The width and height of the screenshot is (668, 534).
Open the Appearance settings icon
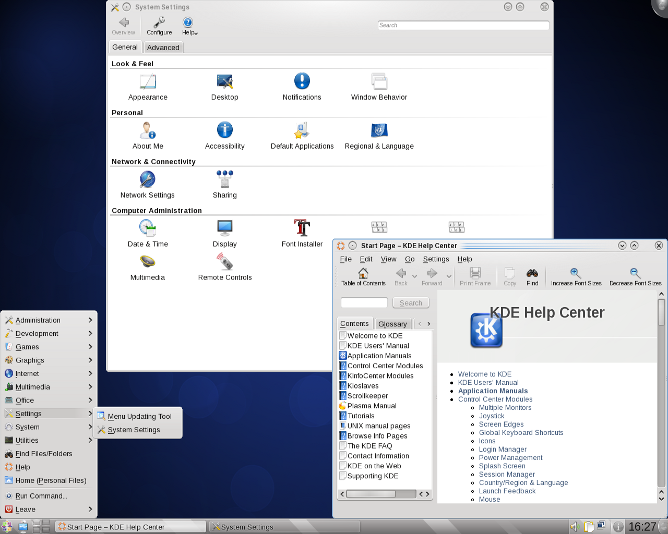click(x=148, y=87)
